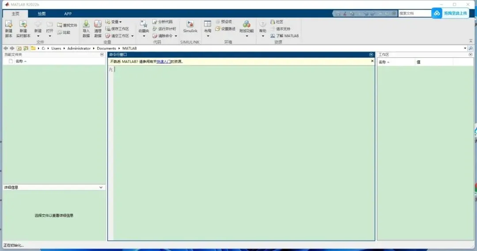Click the redo icon in quick access toolbar
Viewport: 477px width, 251px height.
point(373,14)
